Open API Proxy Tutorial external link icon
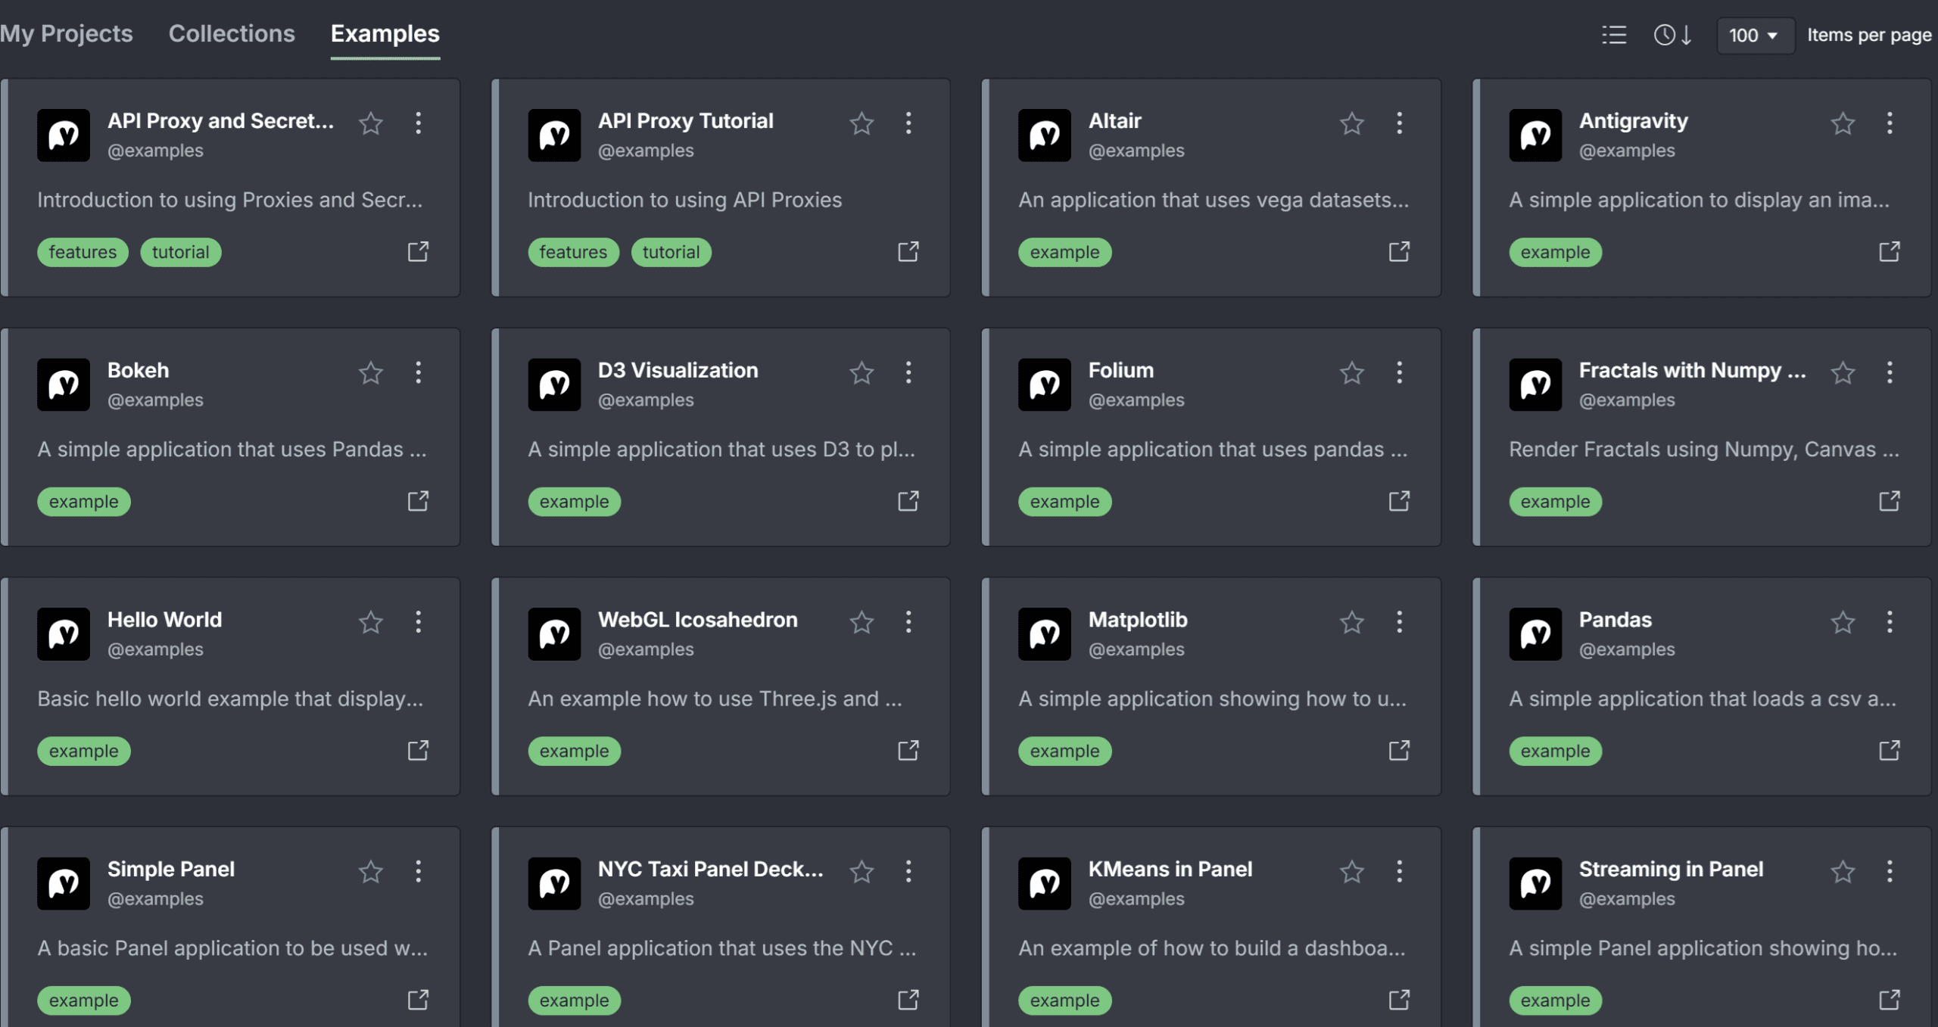 click(908, 251)
